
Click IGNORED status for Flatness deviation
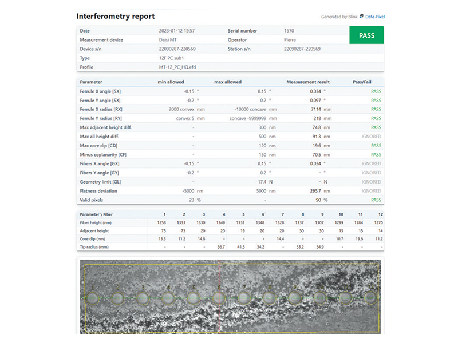372,191
